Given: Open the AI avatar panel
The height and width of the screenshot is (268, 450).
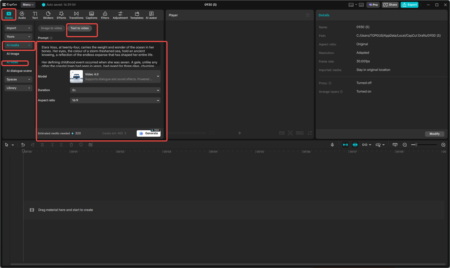Looking at the screenshot, I should coord(151,15).
